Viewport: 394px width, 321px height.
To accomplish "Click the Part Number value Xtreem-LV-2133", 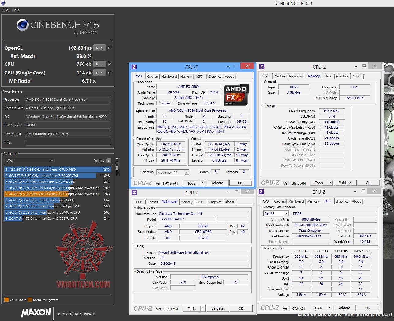I will tap(311, 236).
